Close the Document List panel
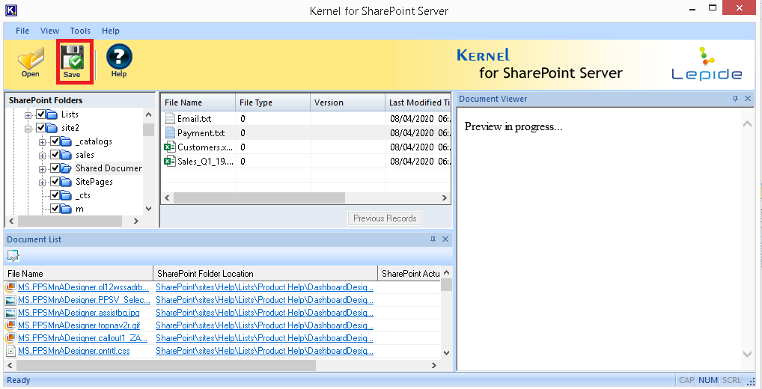This screenshot has width=762, height=389. point(445,239)
